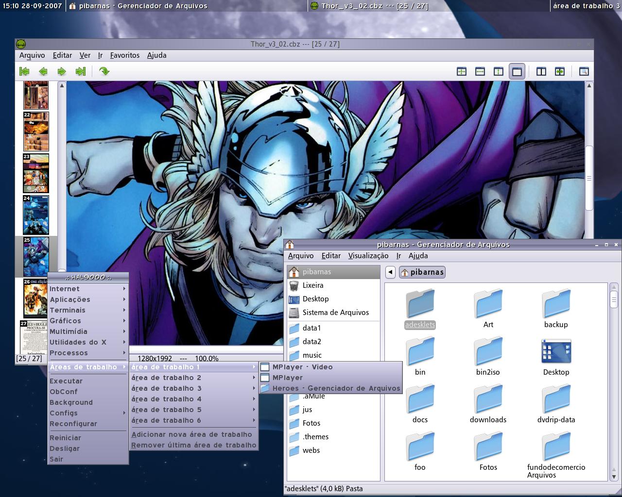Click pibarnas location path button

coord(422,272)
